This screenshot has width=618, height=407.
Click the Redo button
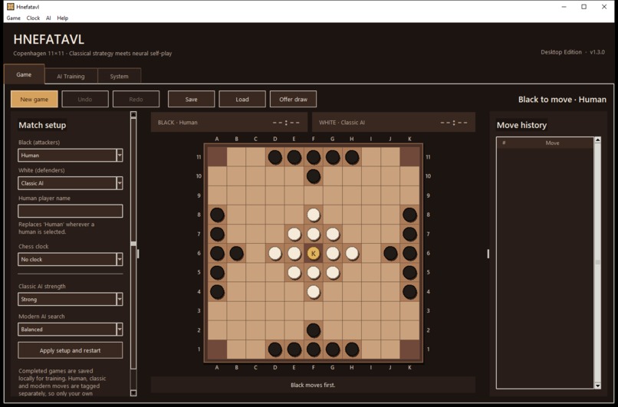(x=136, y=100)
